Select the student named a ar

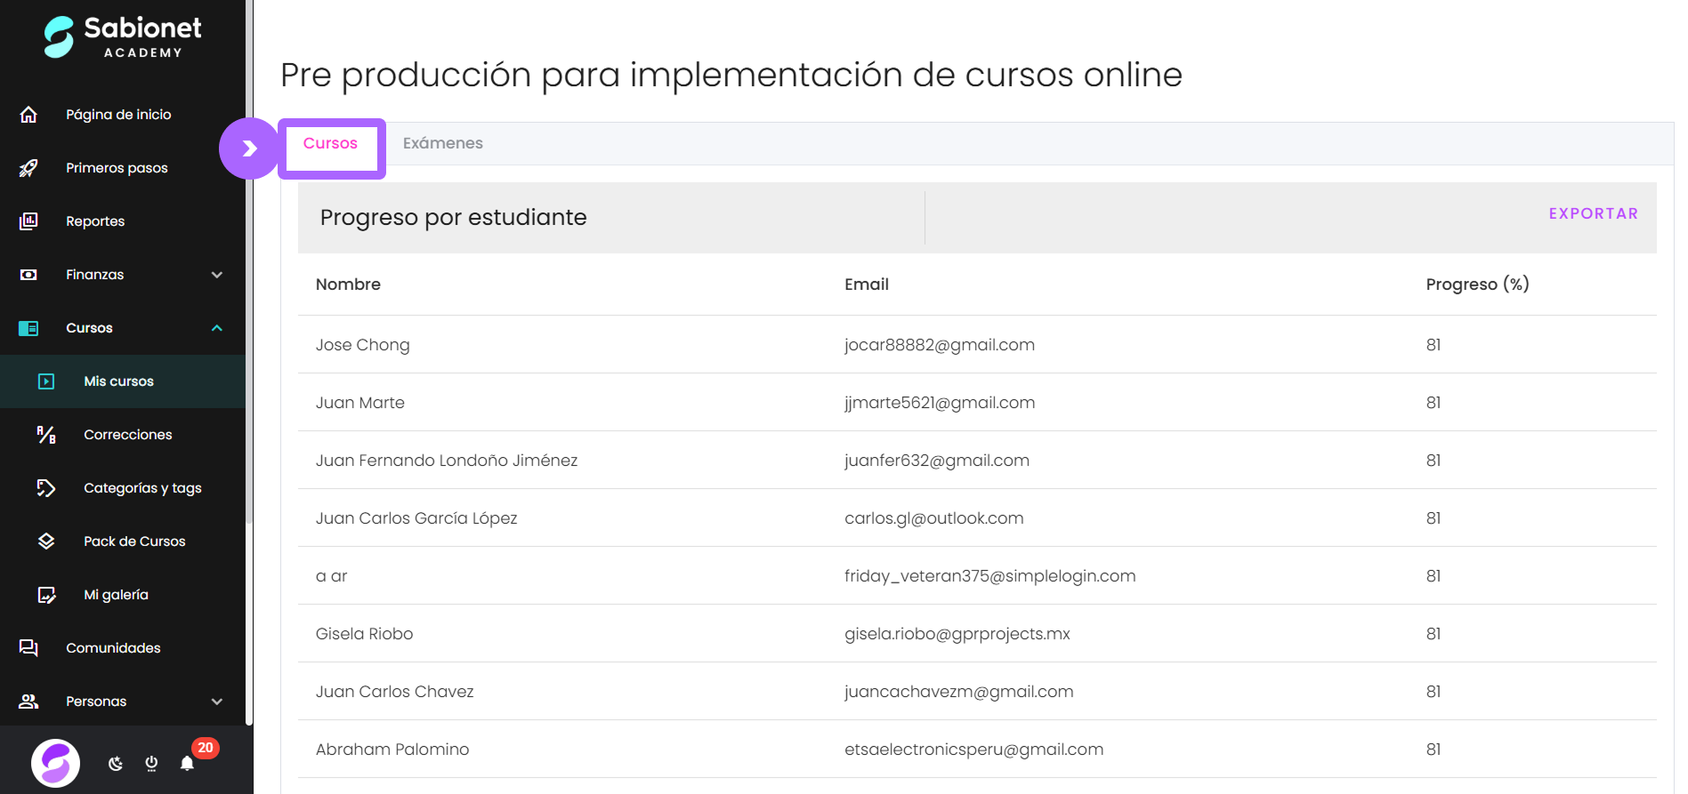point(332,576)
